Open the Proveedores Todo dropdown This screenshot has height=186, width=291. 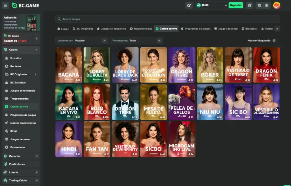[x=136, y=41]
